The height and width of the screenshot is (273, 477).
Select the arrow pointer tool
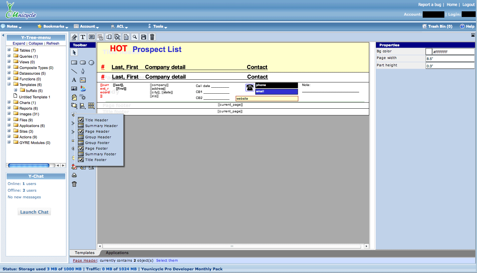74,52
